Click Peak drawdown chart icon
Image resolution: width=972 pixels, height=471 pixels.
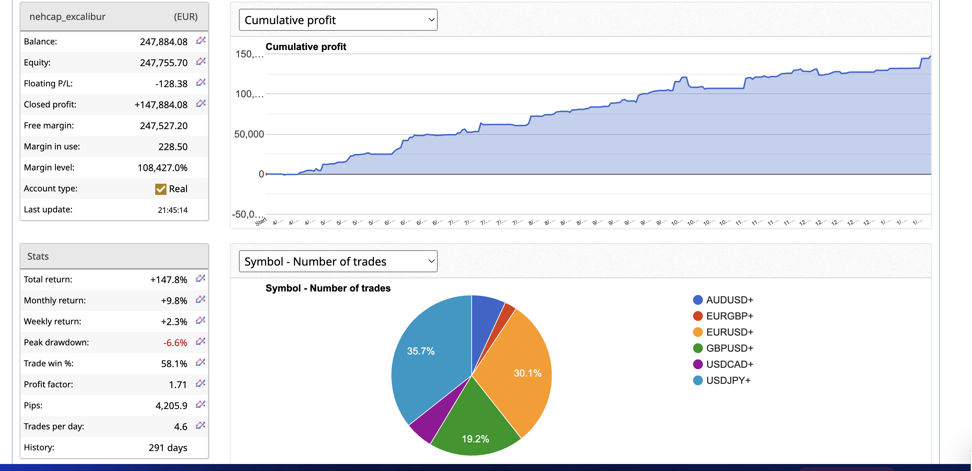click(x=200, y=342)
